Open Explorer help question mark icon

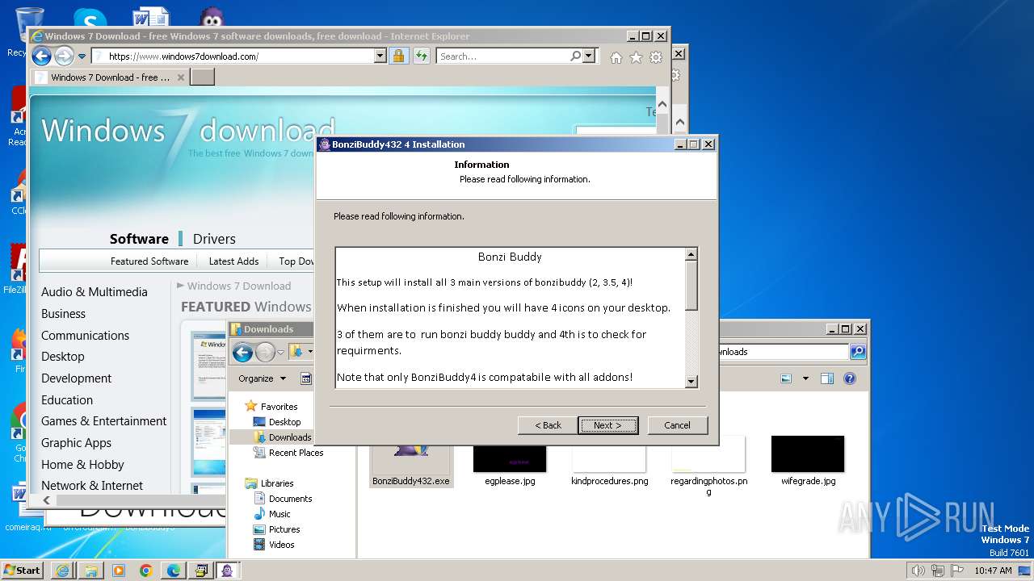(849, 378)
